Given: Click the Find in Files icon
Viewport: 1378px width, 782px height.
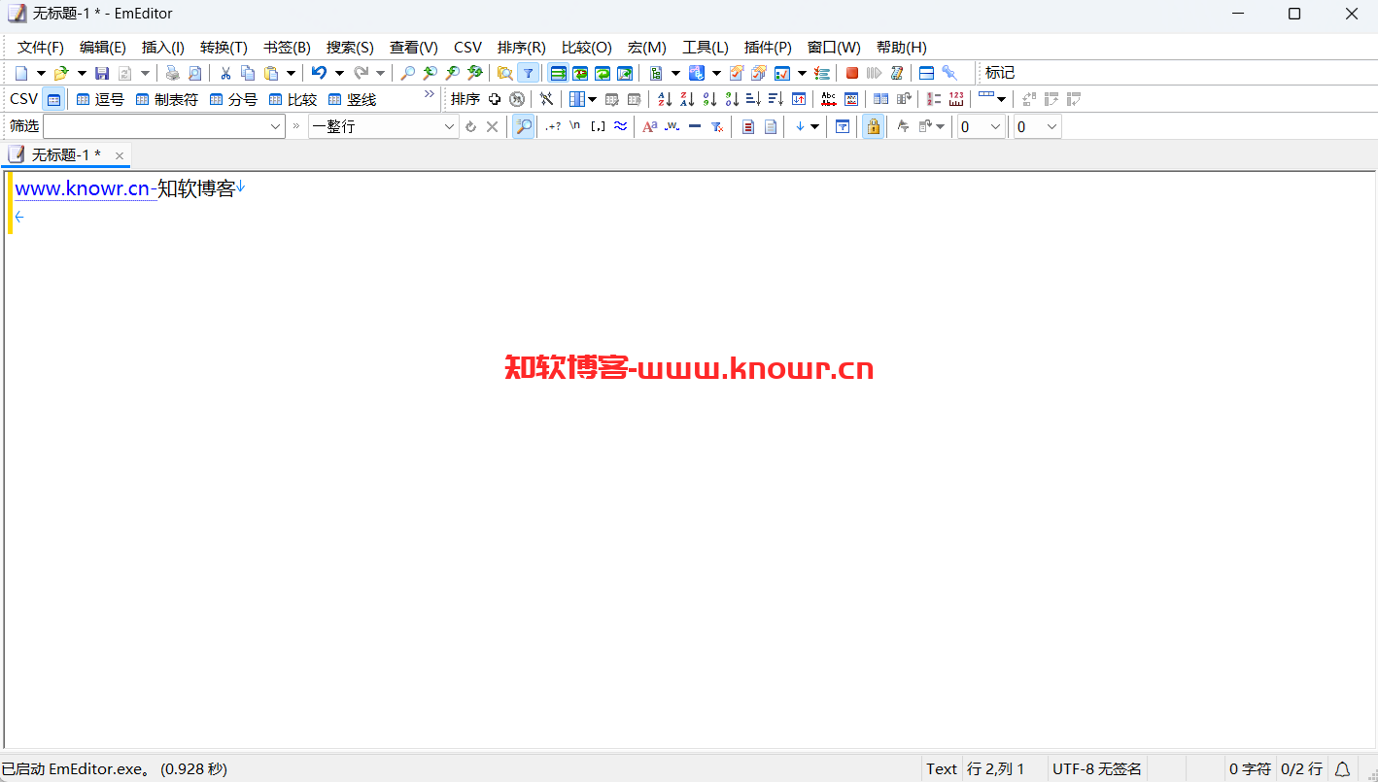Looking at the screenshot, I should tap(505, 73).
